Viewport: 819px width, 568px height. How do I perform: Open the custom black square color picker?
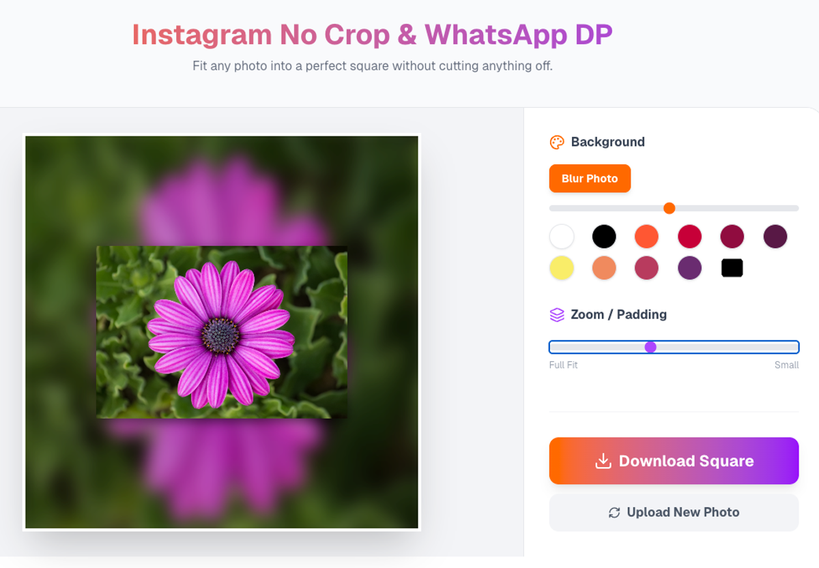pyautogui.click(x=732, y=268)
